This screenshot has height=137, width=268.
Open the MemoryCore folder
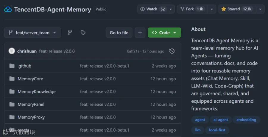(x=30, y=79)
